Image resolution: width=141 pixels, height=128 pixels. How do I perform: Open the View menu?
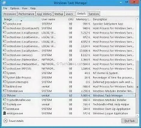point(25,8)
